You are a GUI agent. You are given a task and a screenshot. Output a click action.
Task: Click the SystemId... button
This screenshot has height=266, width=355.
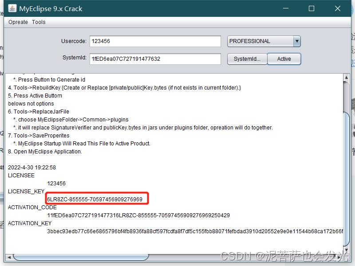247,59
